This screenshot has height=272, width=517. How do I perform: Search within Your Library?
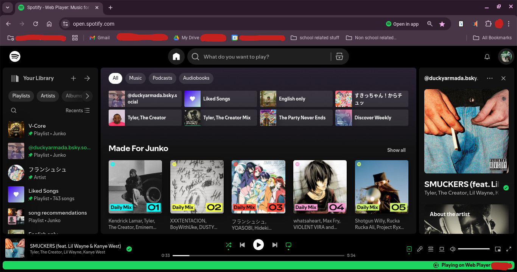pos(14,110)
